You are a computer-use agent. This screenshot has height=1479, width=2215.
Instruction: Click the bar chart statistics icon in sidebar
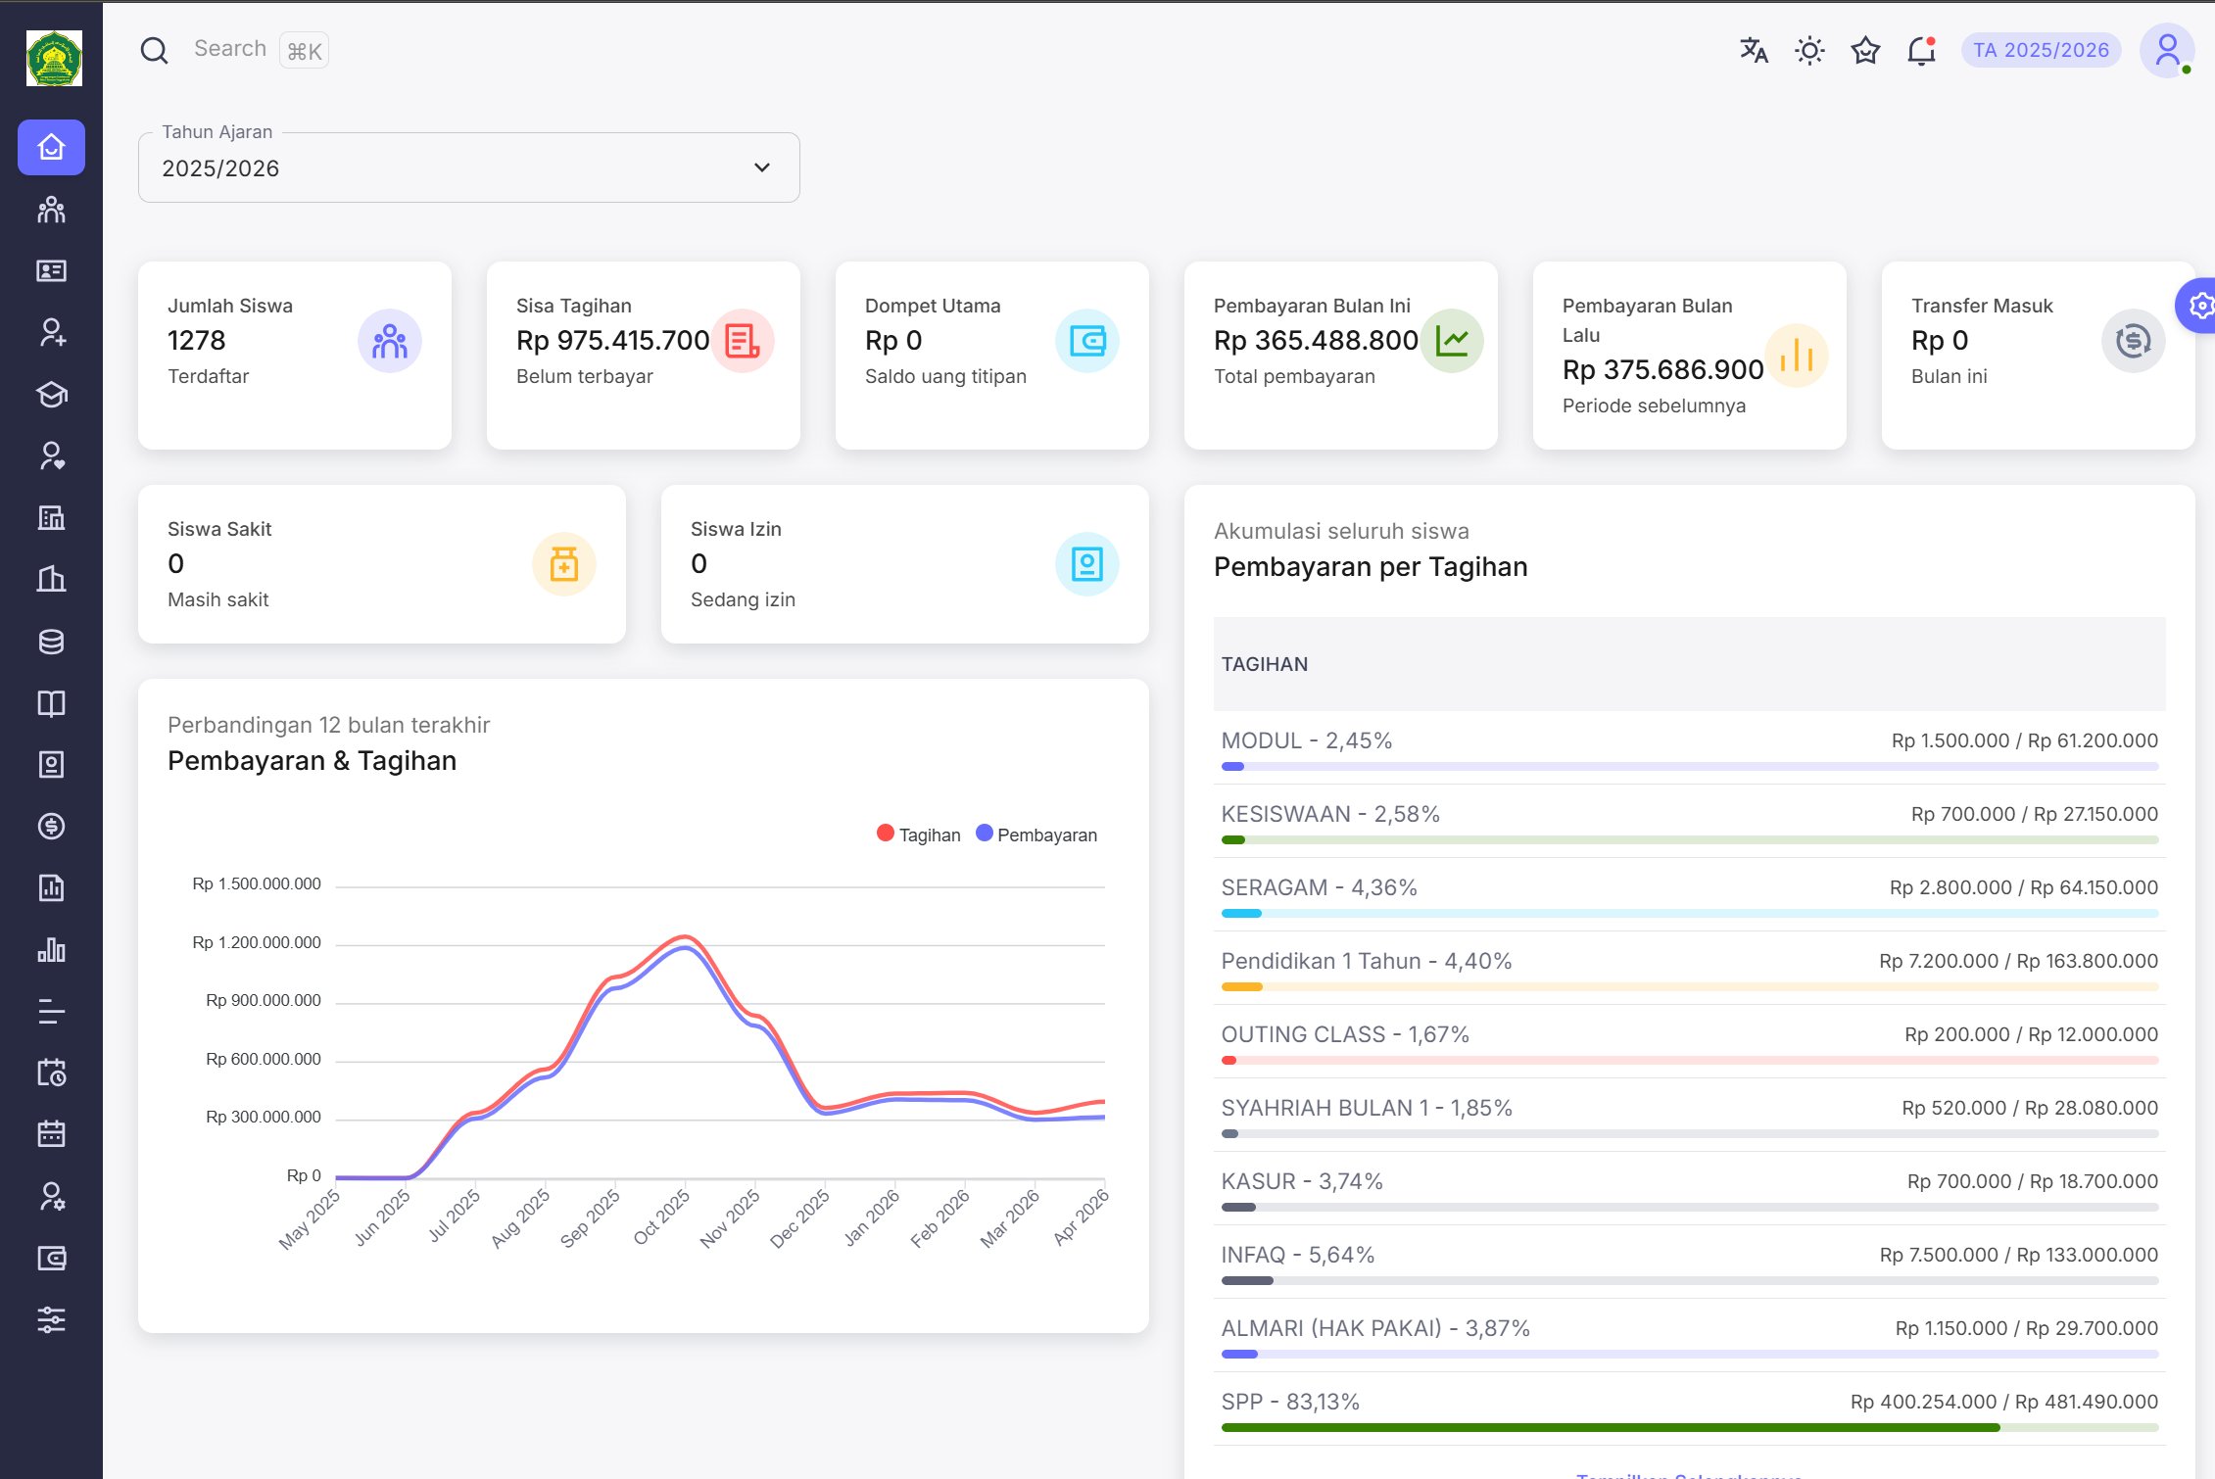[x=51, y=950]
